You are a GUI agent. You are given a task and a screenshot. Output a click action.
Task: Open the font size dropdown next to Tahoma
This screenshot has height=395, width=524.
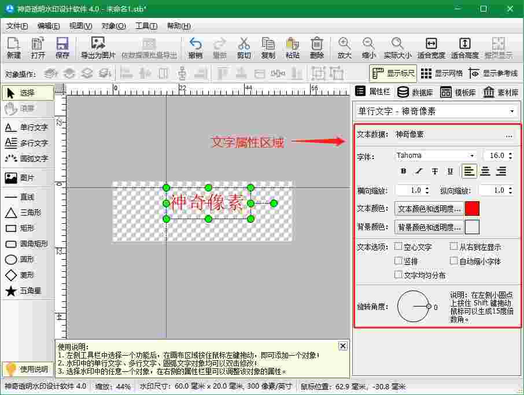[496, 155]
